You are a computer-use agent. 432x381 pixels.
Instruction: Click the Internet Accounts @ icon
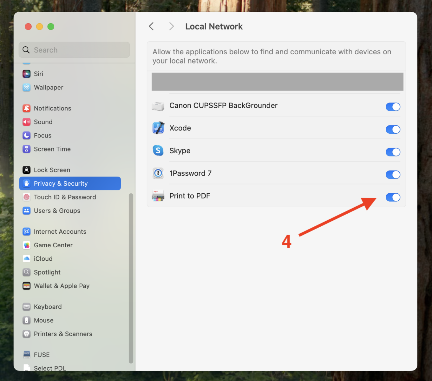[27, 232]
